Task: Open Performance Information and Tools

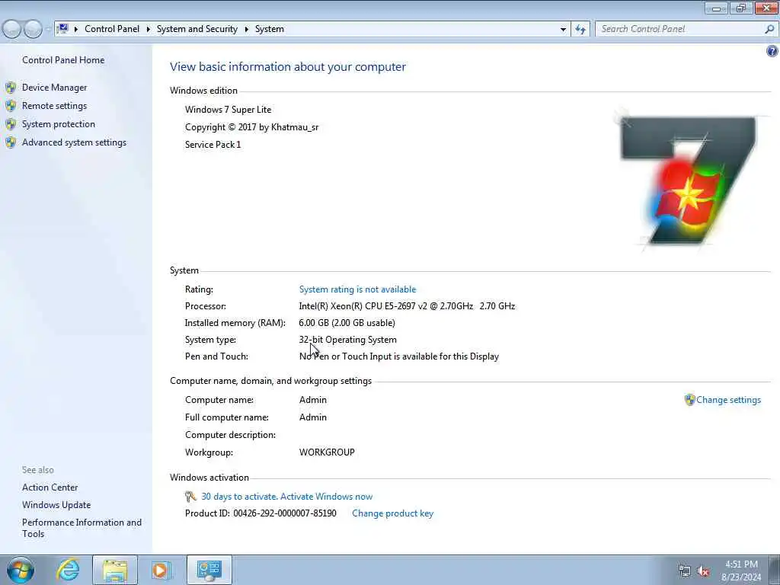Action: click(82, 528)
